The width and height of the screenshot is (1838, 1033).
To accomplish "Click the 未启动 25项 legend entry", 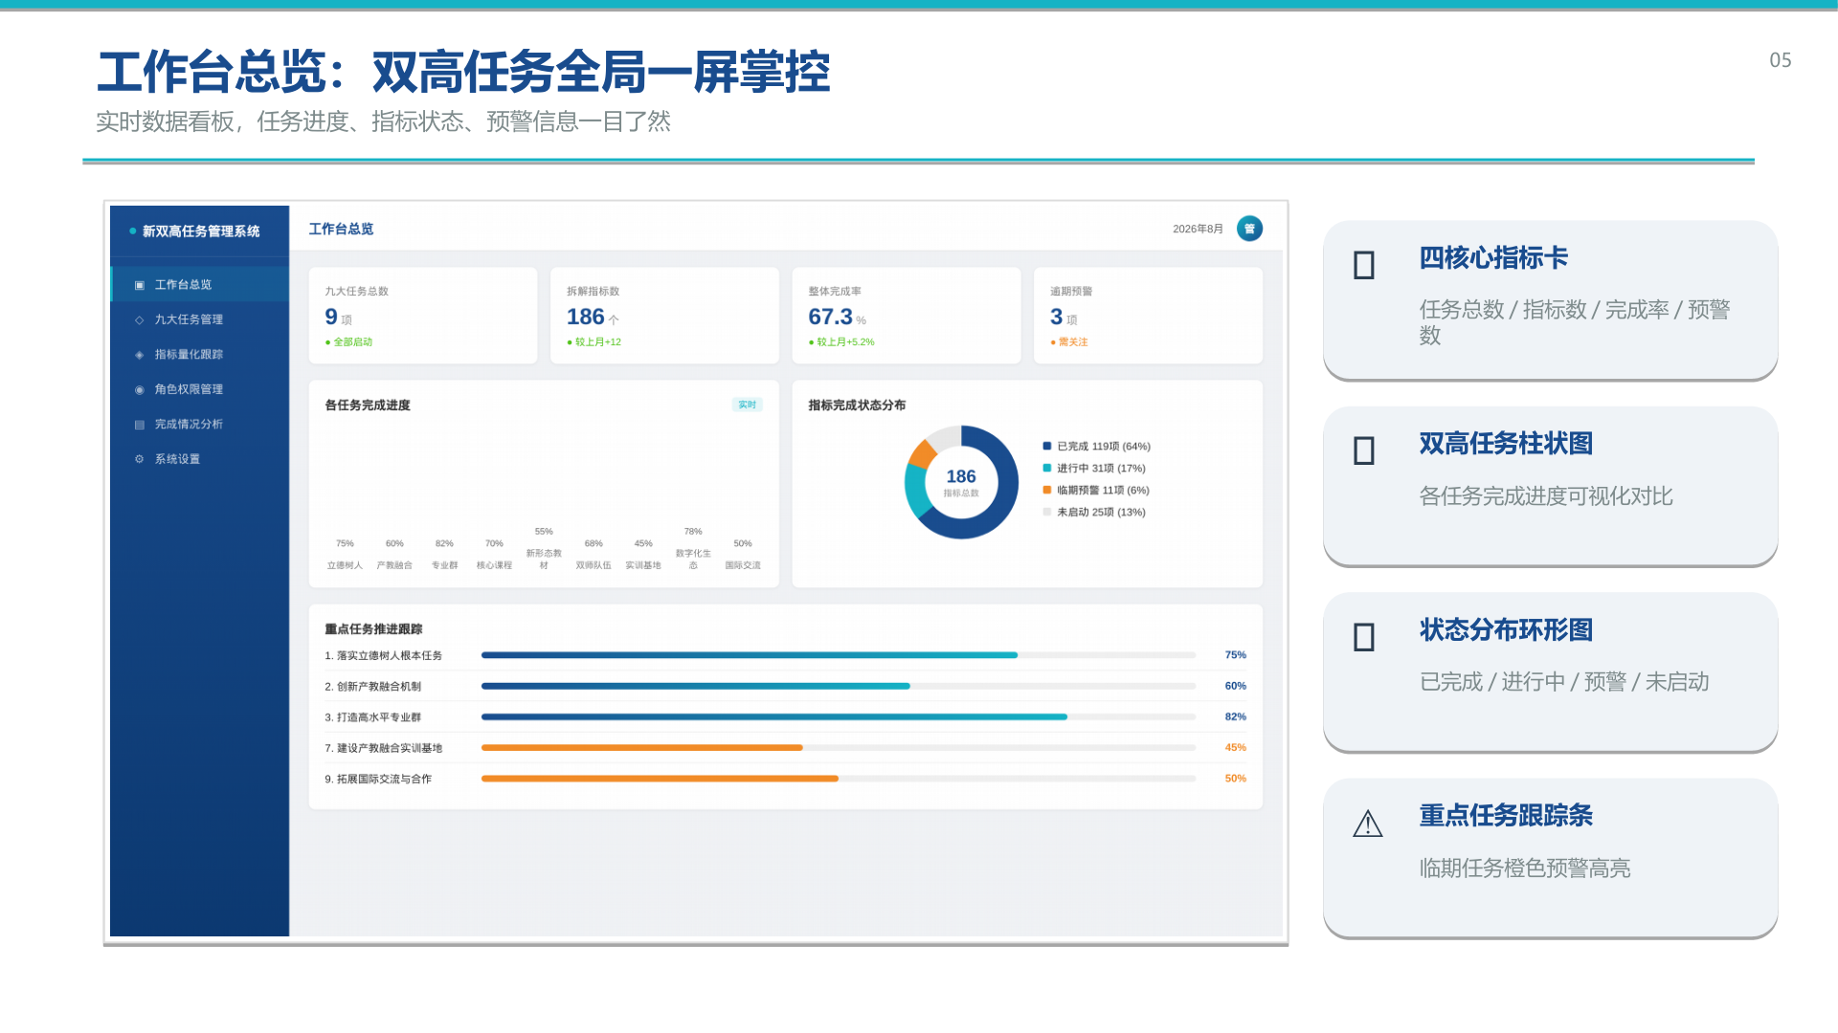I will [x=1094, y=513].
